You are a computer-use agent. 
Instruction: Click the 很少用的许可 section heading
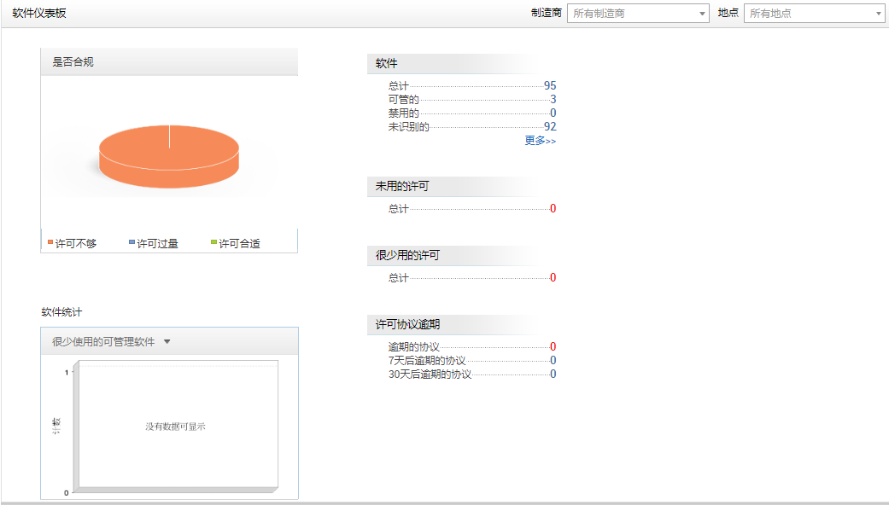point(407,255)
